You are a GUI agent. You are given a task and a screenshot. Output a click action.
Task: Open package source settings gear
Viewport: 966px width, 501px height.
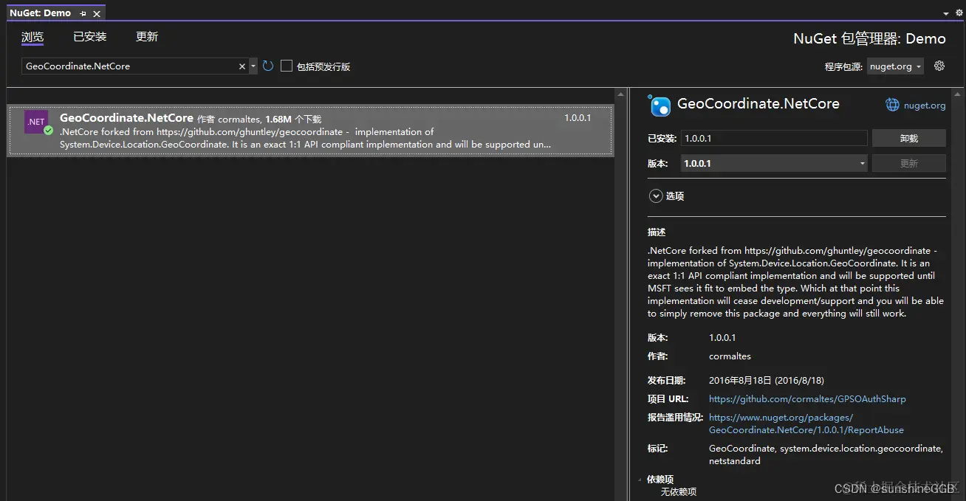point(939,66)
